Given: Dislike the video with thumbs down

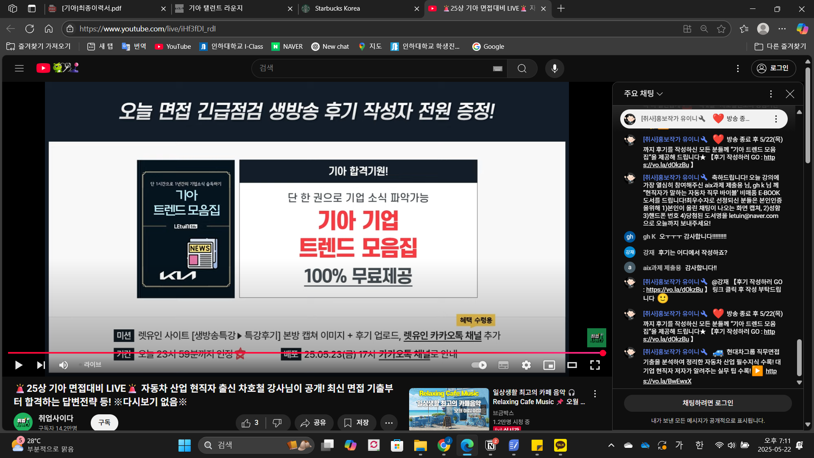Looking at the screenshot, I should click(x=277, y=423).
